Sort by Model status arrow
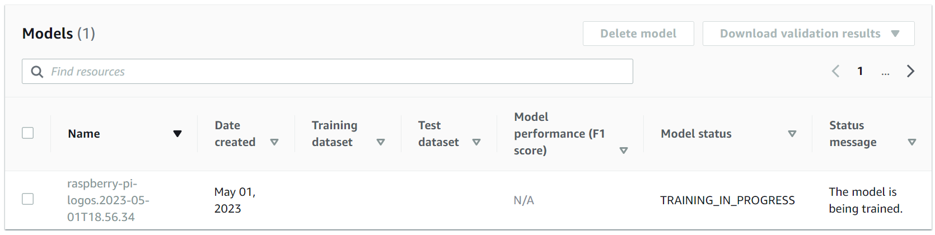The width and height of the screenshot is (935, 235). click(x=792, y=134)
